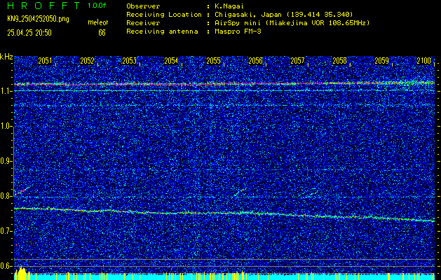Click the 2051 time marker

[x=45, y=61]
